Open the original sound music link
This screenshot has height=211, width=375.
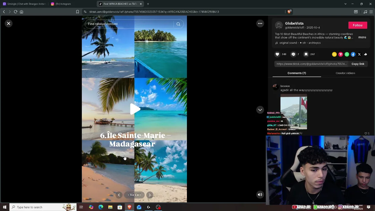click(x=300, y=43)
